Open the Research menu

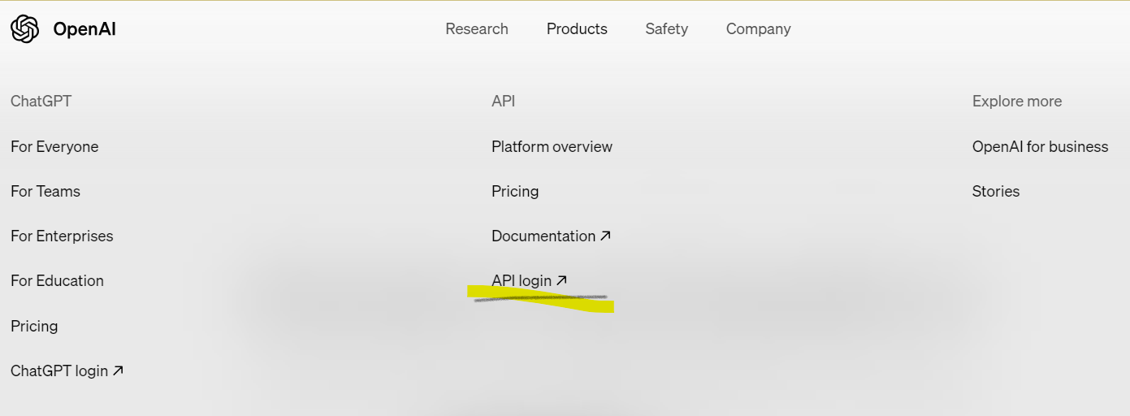point(477,28)
